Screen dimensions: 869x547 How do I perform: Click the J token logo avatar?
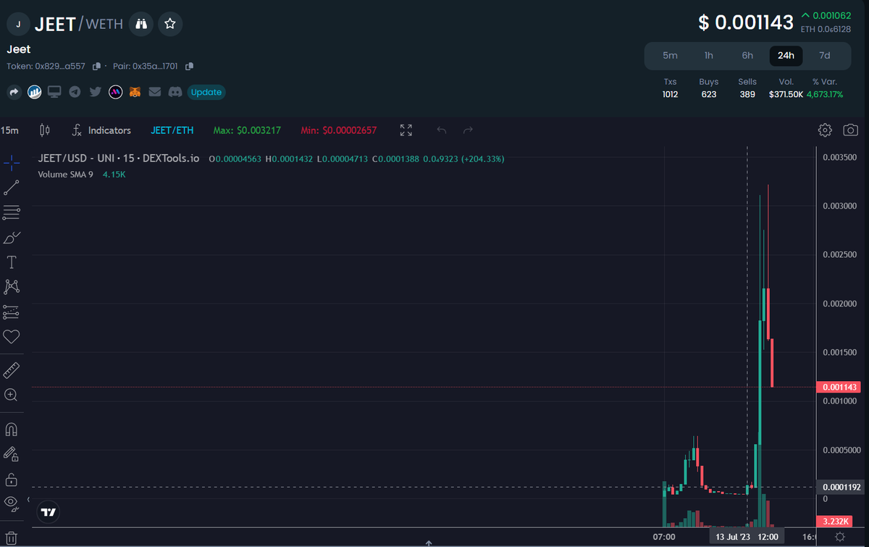[x=18, y=24]
